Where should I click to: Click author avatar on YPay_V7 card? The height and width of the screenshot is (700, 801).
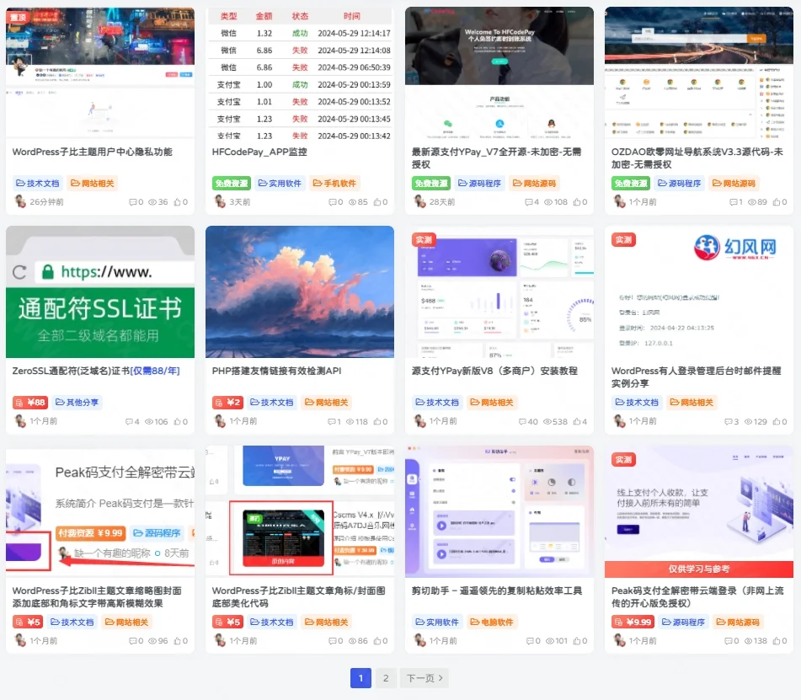point(419,202)
